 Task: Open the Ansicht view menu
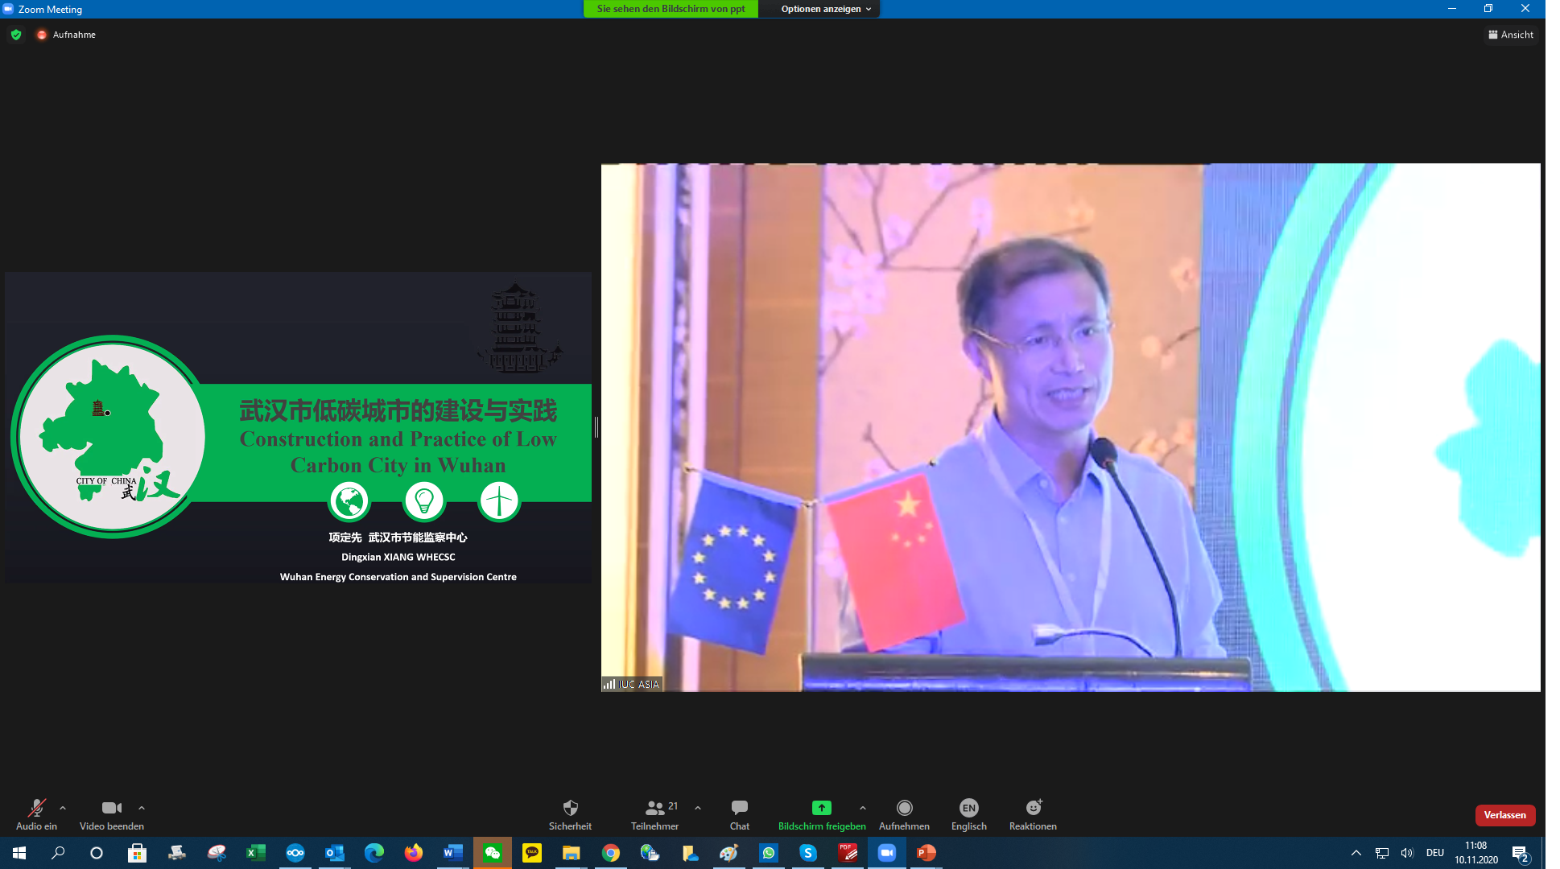(x=1511, y=35)
